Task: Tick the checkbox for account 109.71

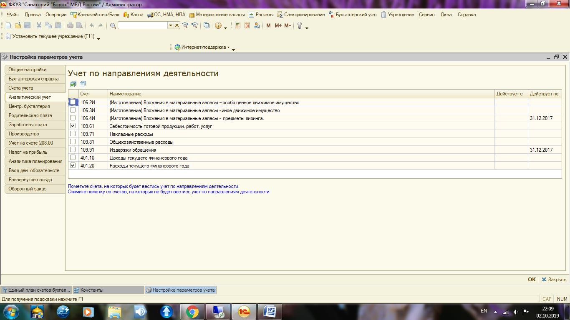Action: pyautogui.click(x=73, y=134)
